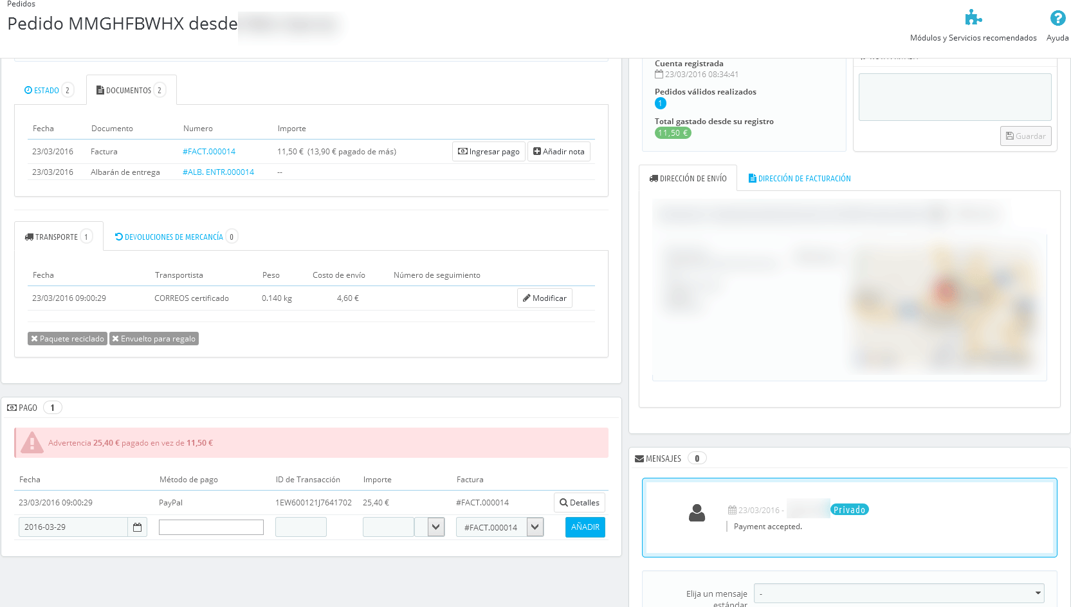Viewport: 1071px width, 607px height.
Task: Click the payment date field 2016-03-29
Action: [x=73, y=527]
